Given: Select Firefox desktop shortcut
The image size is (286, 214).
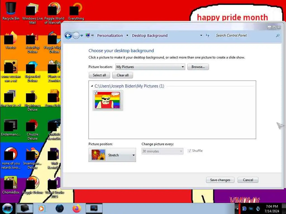Looking at the screenshot, I should click(11, 40).
